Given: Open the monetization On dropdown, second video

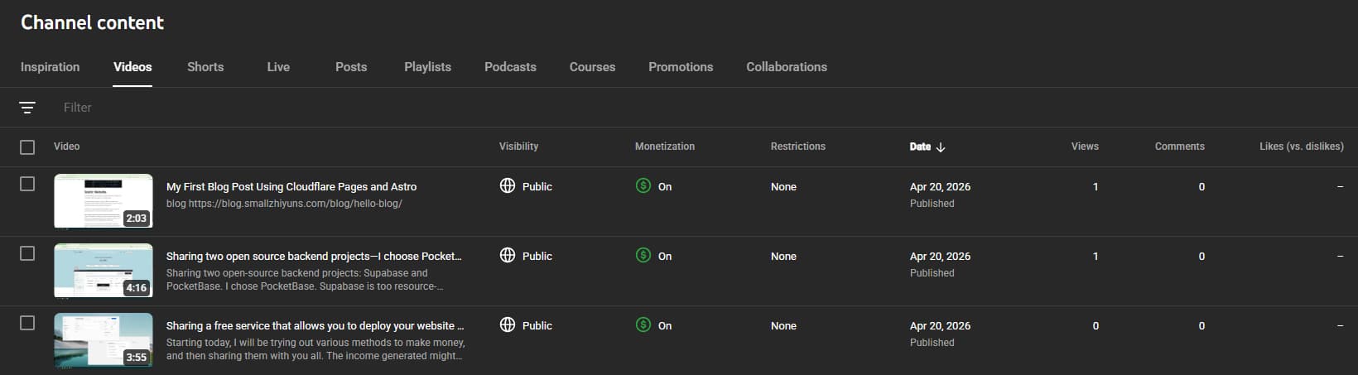Looking at the screenshot, I should (664, 257).
